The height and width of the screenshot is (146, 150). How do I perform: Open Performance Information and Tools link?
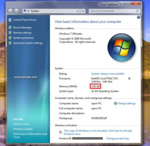tap(30, 135)
